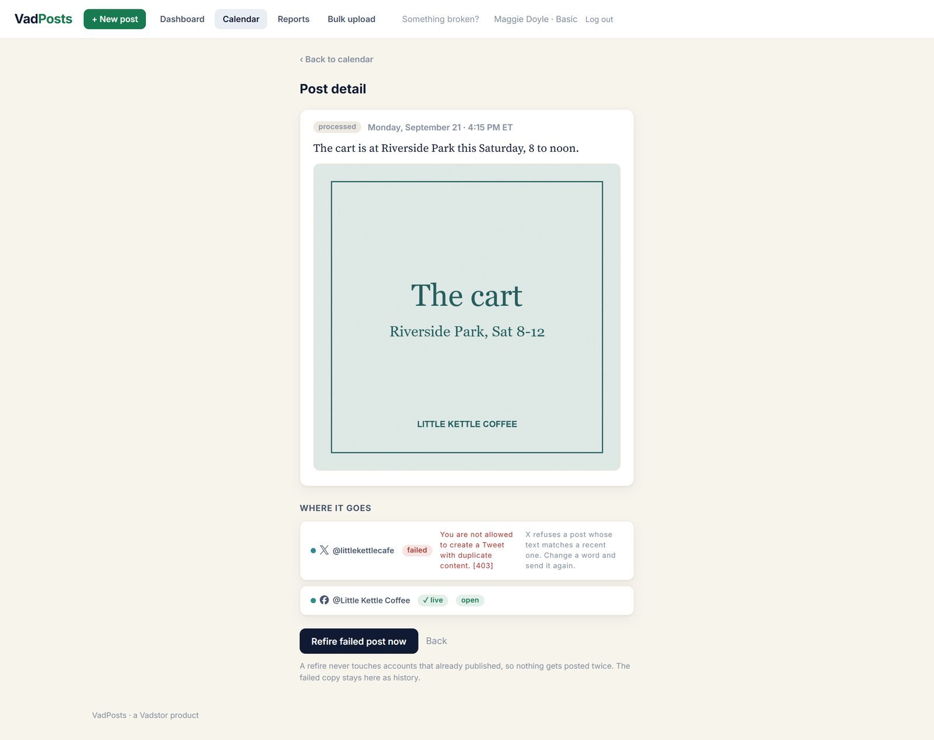Click the Post detail heading

tap(333, 89)
